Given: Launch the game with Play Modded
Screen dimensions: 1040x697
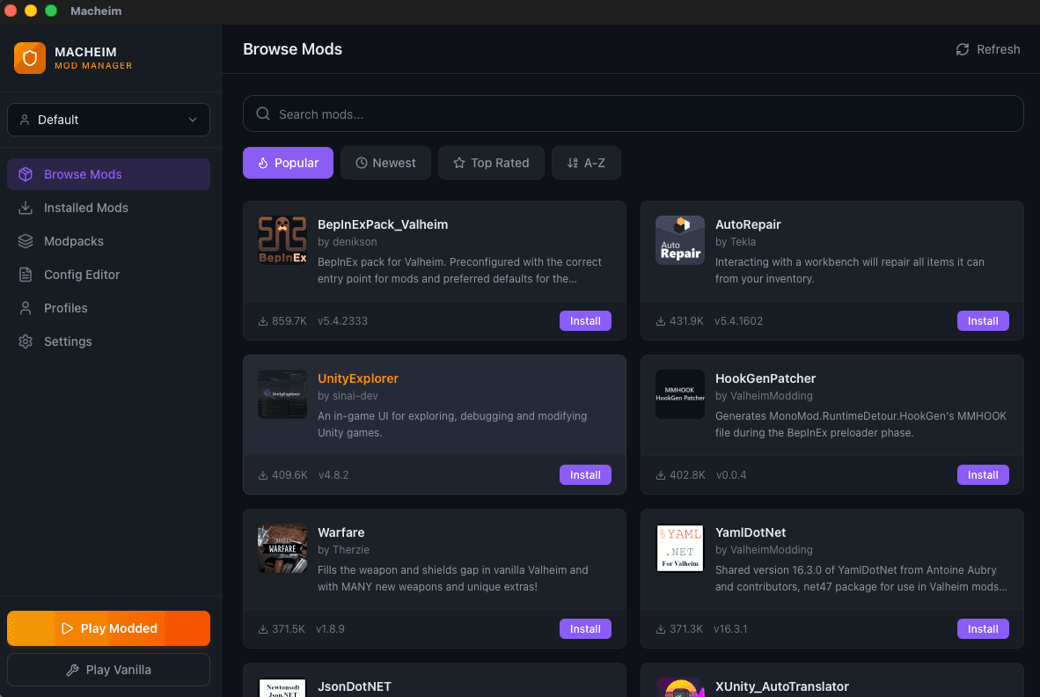Looking at the screenshot, I should (109, 628).
